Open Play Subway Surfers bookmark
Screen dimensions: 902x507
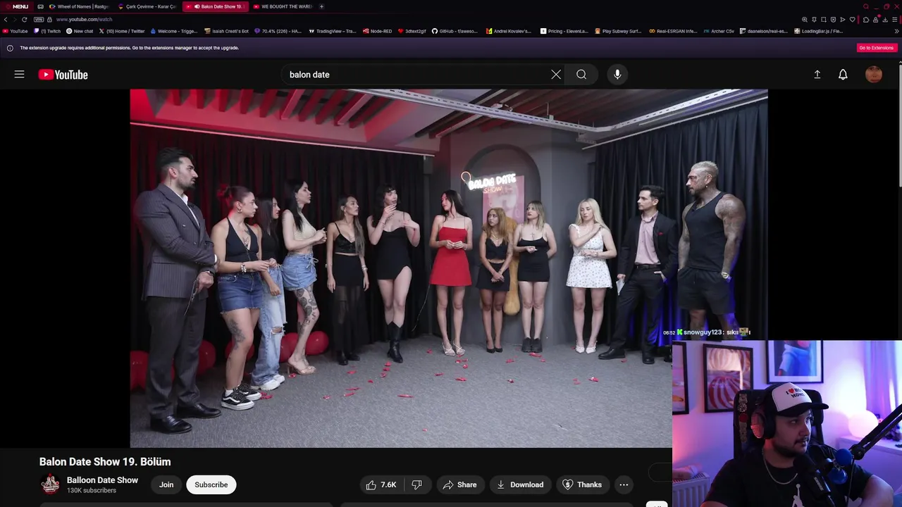point(618,31)
